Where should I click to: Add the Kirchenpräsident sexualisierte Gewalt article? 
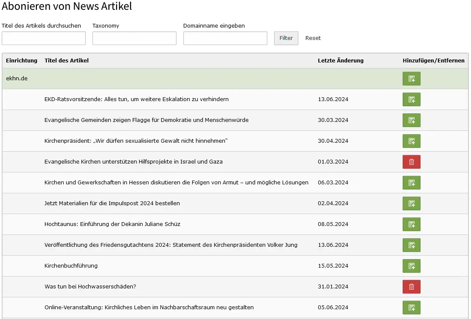[411, 141]
